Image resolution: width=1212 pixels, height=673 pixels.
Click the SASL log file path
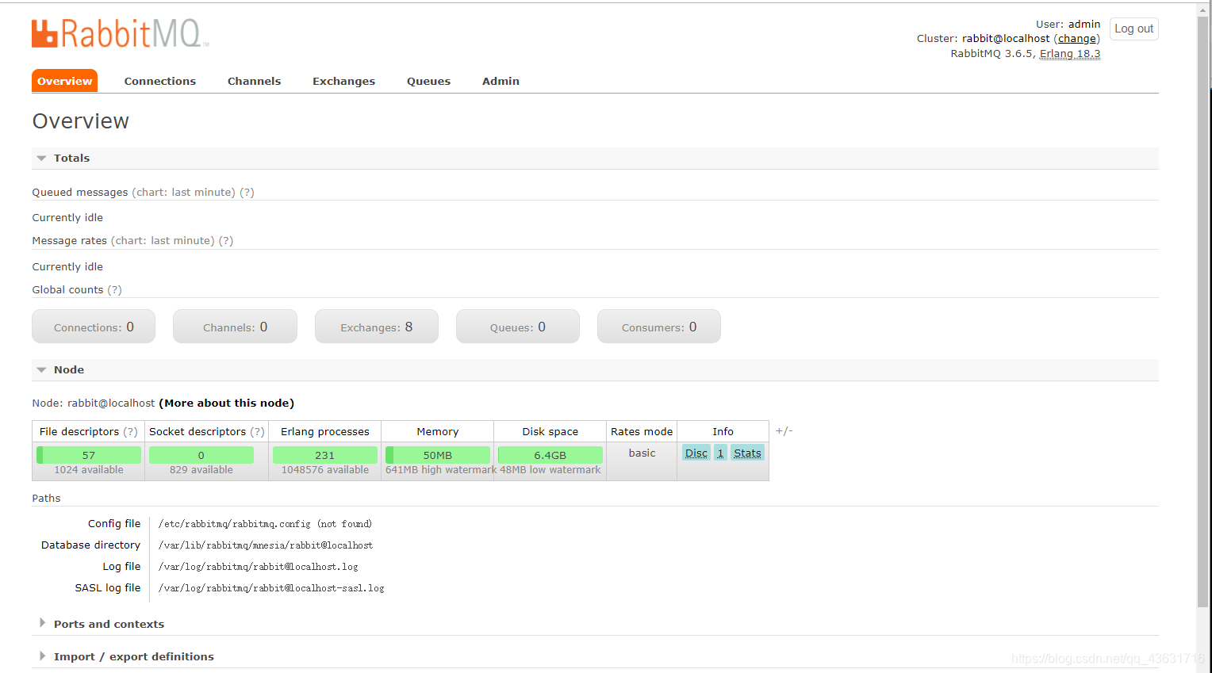(x=271, y=587)
